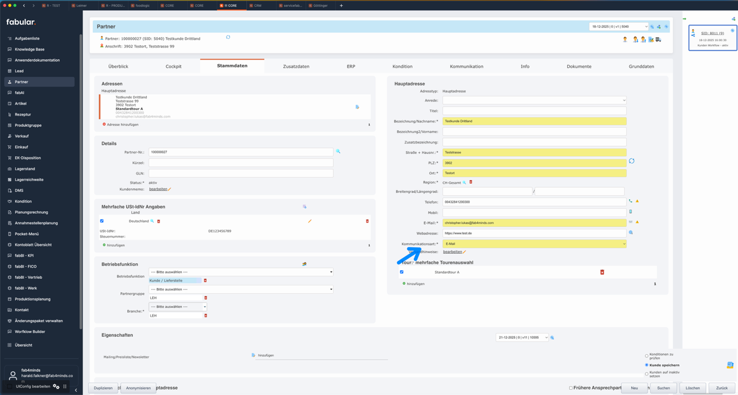Open the Anrede dropdown
The image size is (738, 395).
[x=534, y=100]
